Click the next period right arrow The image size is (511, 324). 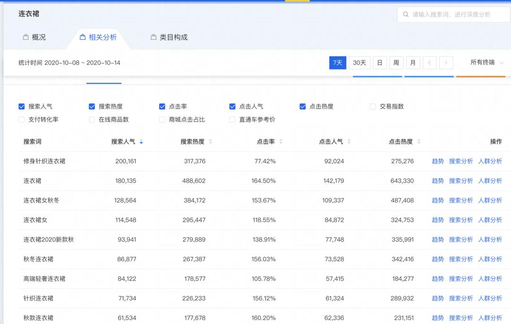pos(445,62)
